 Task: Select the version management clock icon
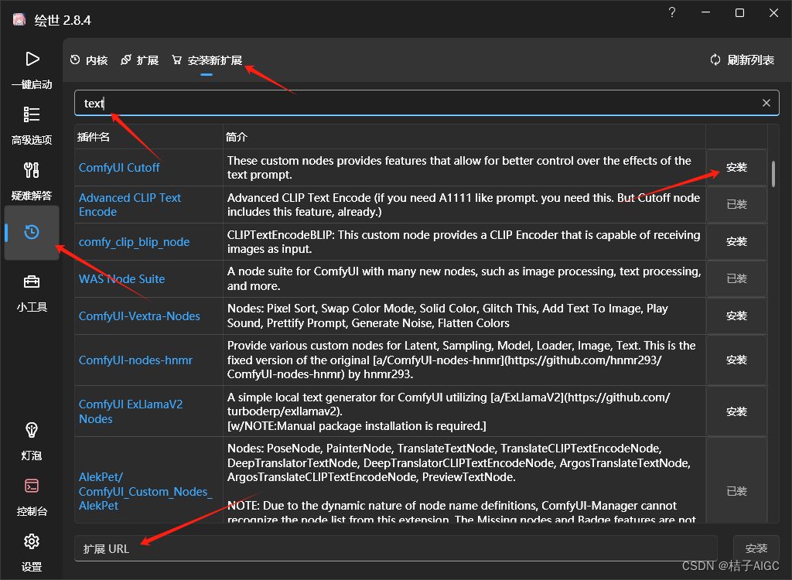tap(32, 232)
